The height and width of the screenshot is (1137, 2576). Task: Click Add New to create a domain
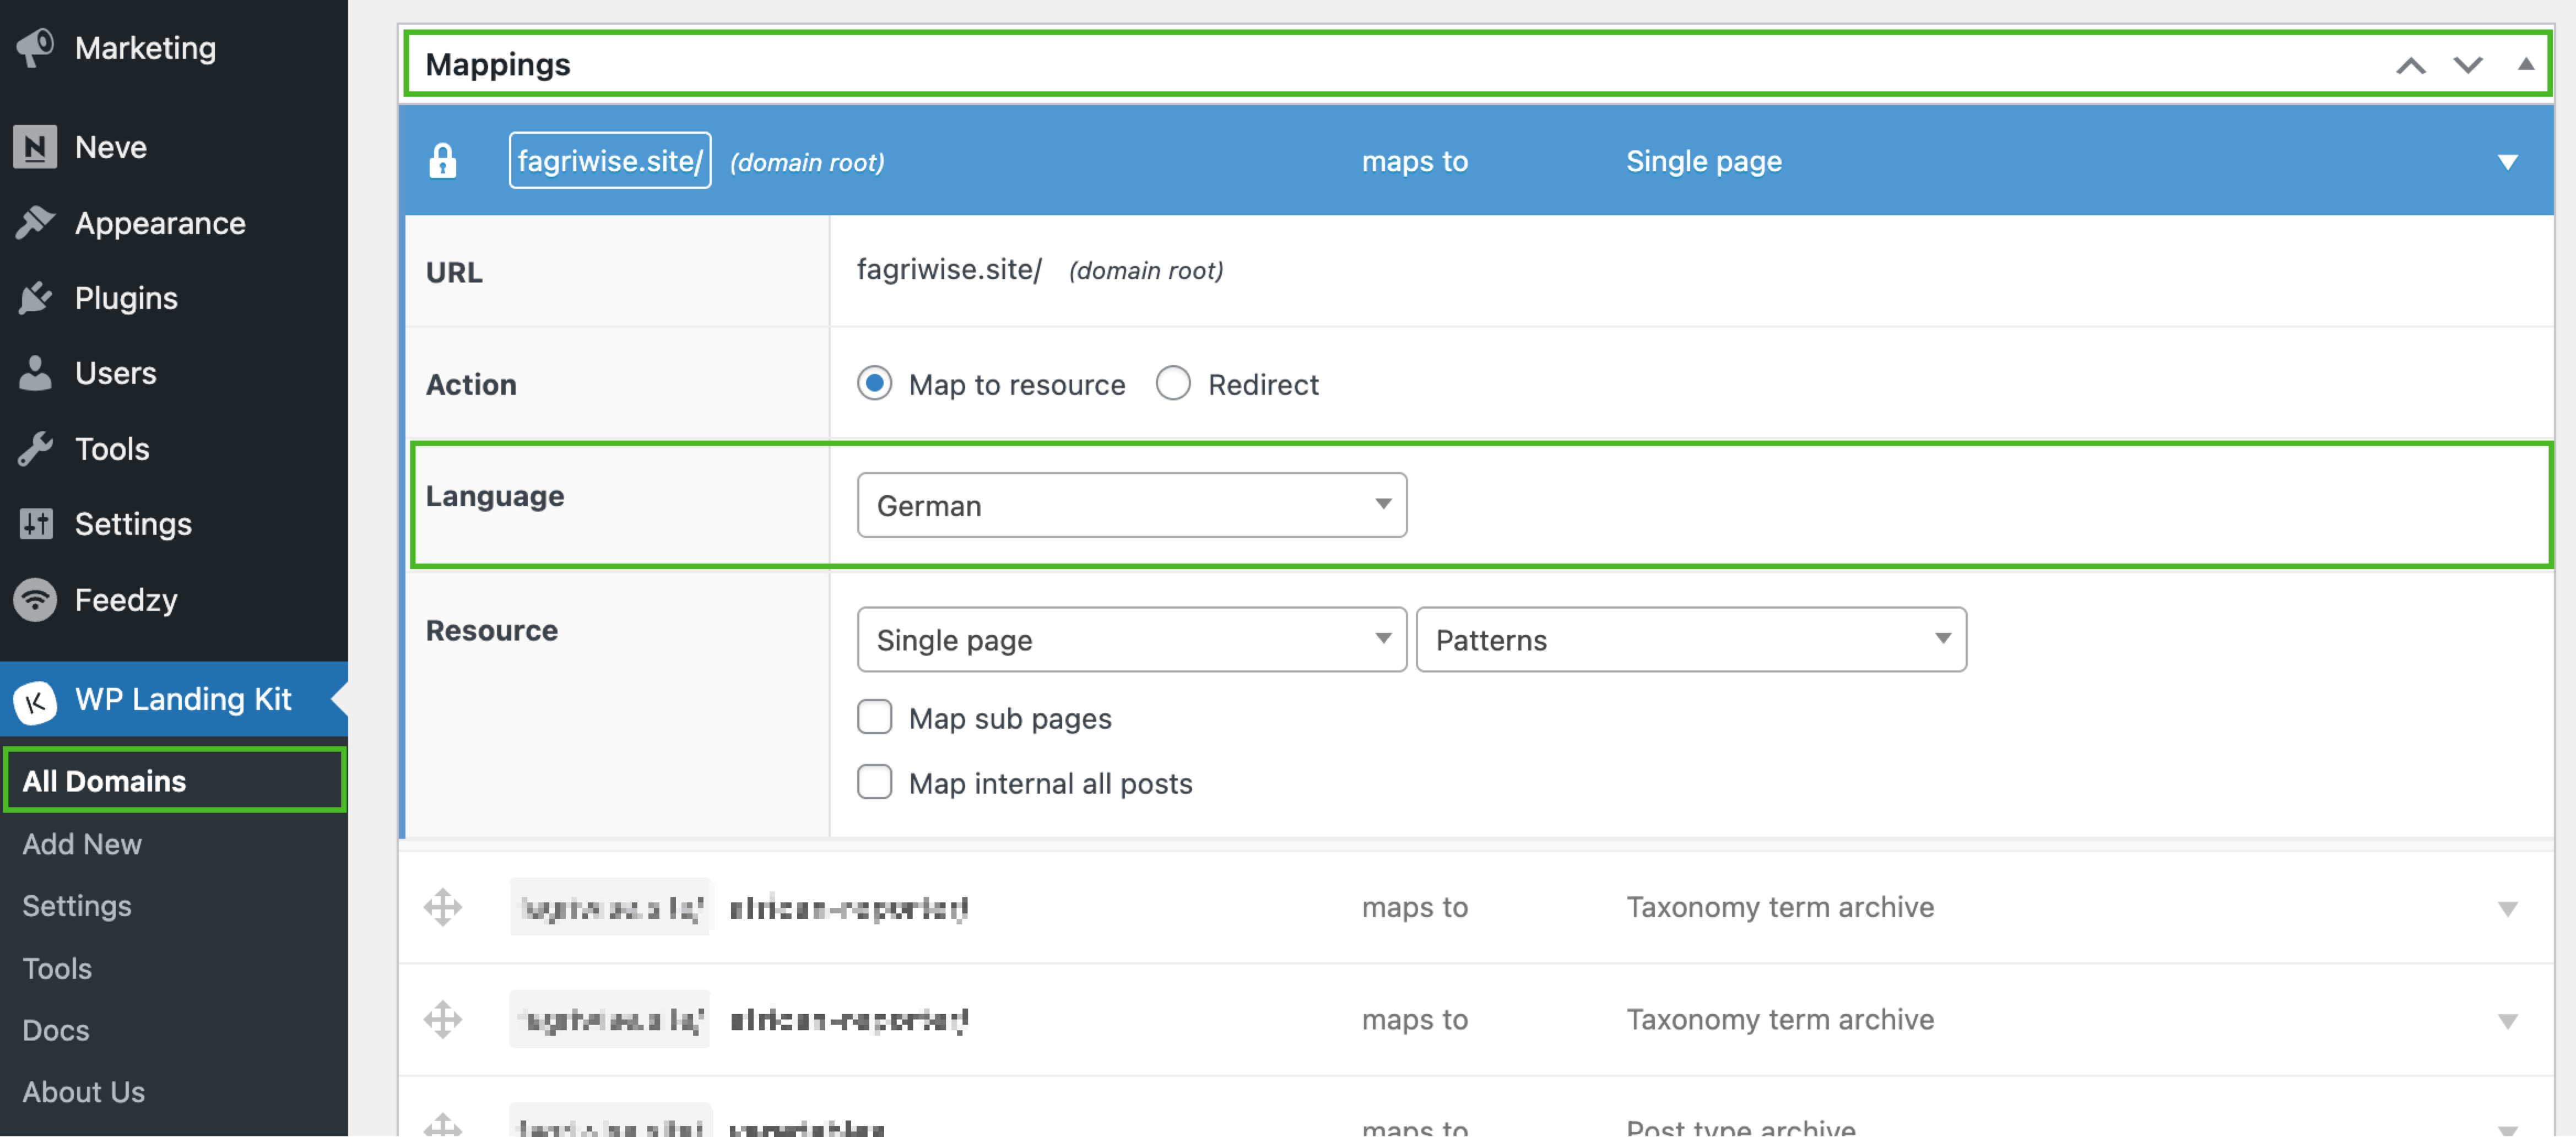(x=81, y=843)
